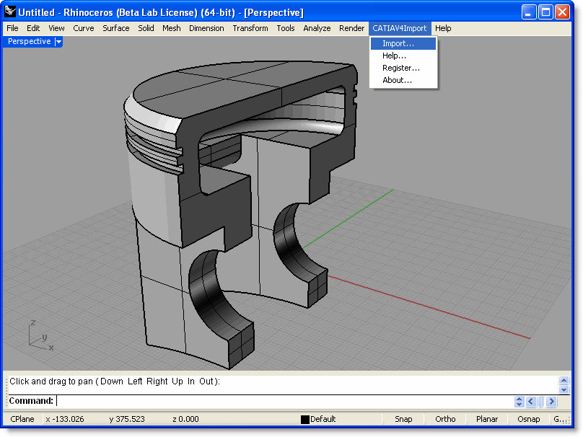Click the up spinner arrow beside command line
583x437 pixels.
click(x=520, y=398)
